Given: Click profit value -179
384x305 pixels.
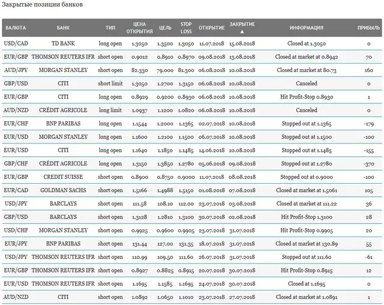Looking at the screenshot, I should coord(368,124).
